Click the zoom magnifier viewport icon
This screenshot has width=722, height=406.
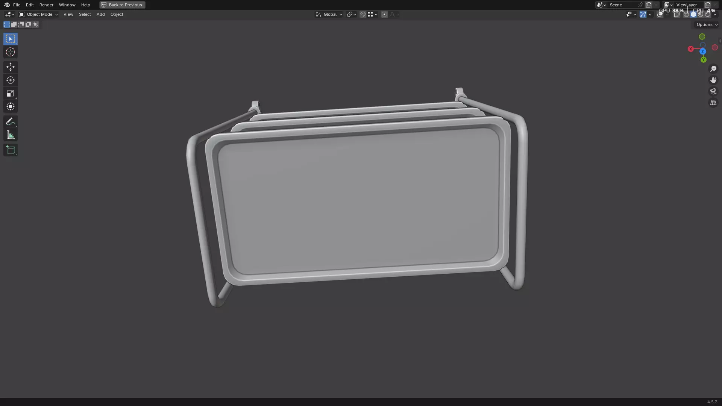tap(713, 69)
